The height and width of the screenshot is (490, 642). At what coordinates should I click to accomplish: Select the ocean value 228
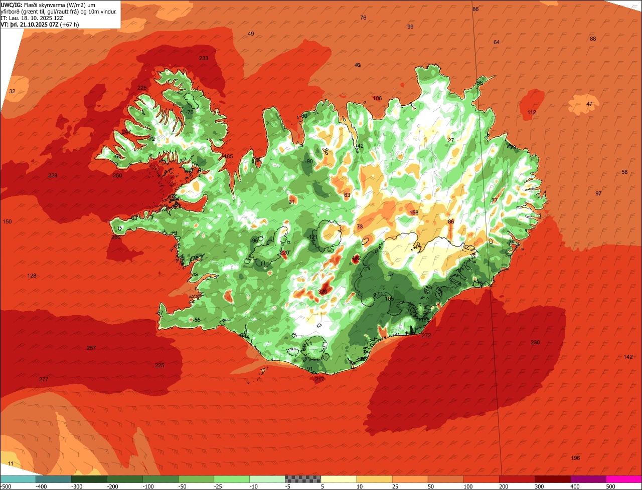pyautogui.click(x=53, y=175)
